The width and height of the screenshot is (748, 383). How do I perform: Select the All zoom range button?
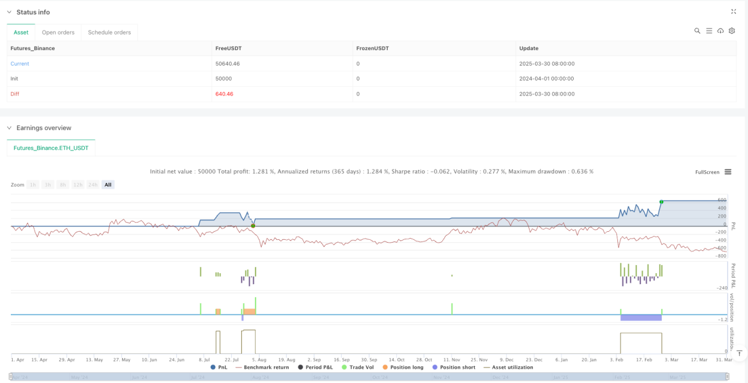click(108, 185)
